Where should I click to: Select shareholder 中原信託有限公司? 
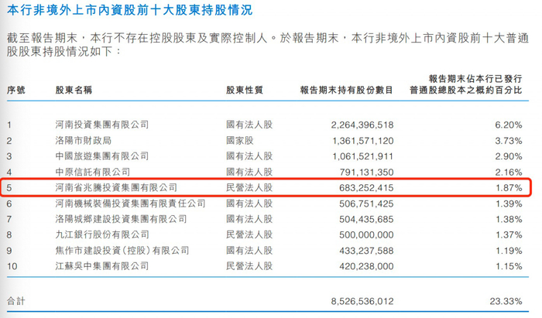[x=93, y=172]
